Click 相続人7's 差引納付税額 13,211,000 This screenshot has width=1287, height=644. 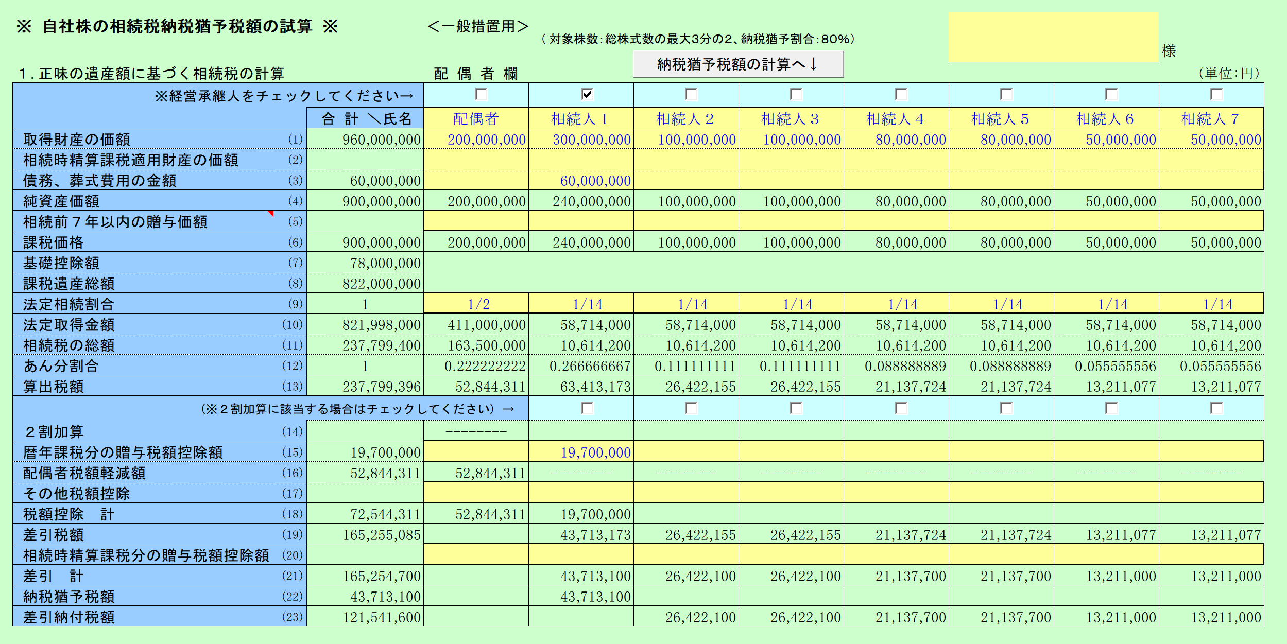coord(1211,616)
